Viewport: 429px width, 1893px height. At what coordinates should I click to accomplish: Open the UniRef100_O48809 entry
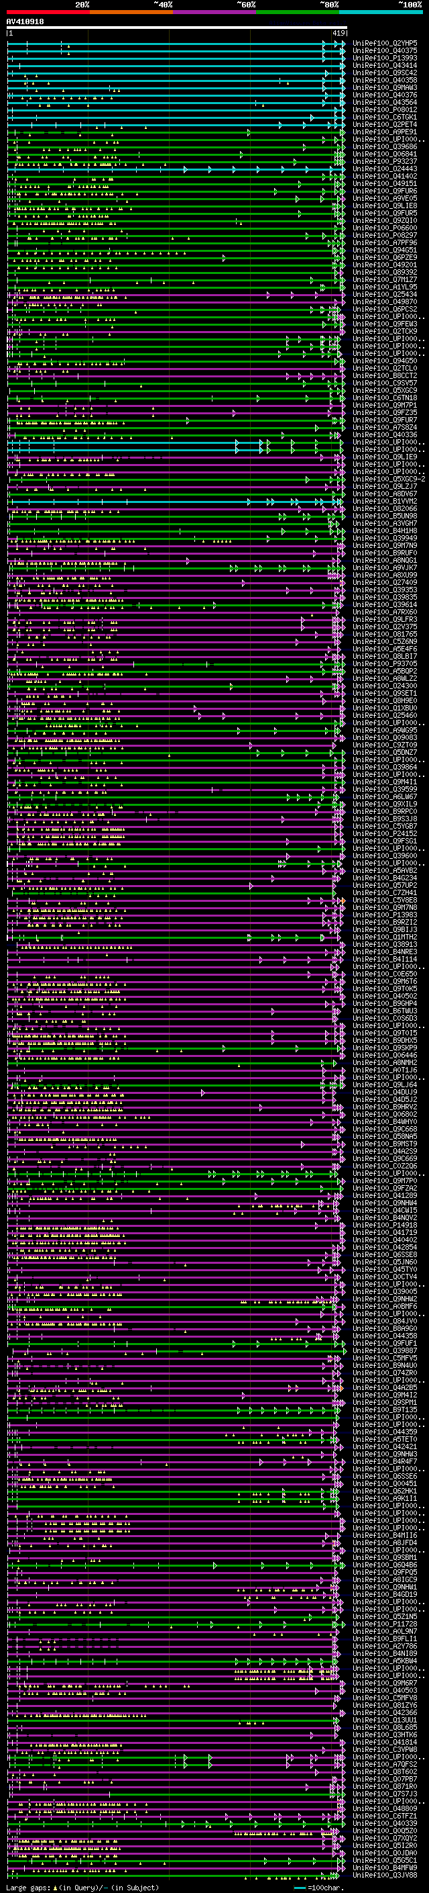(385, 1808)
